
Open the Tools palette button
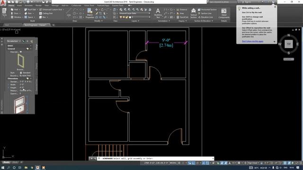point(4,13)
